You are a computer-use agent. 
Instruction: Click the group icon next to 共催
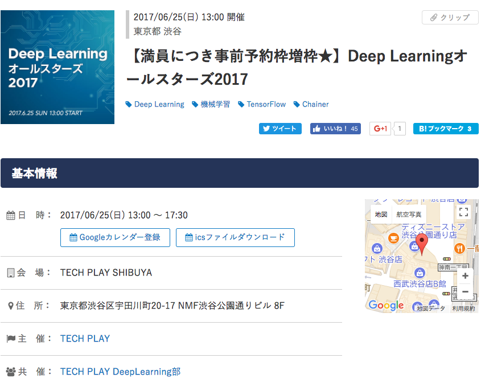tap(11, 372)
